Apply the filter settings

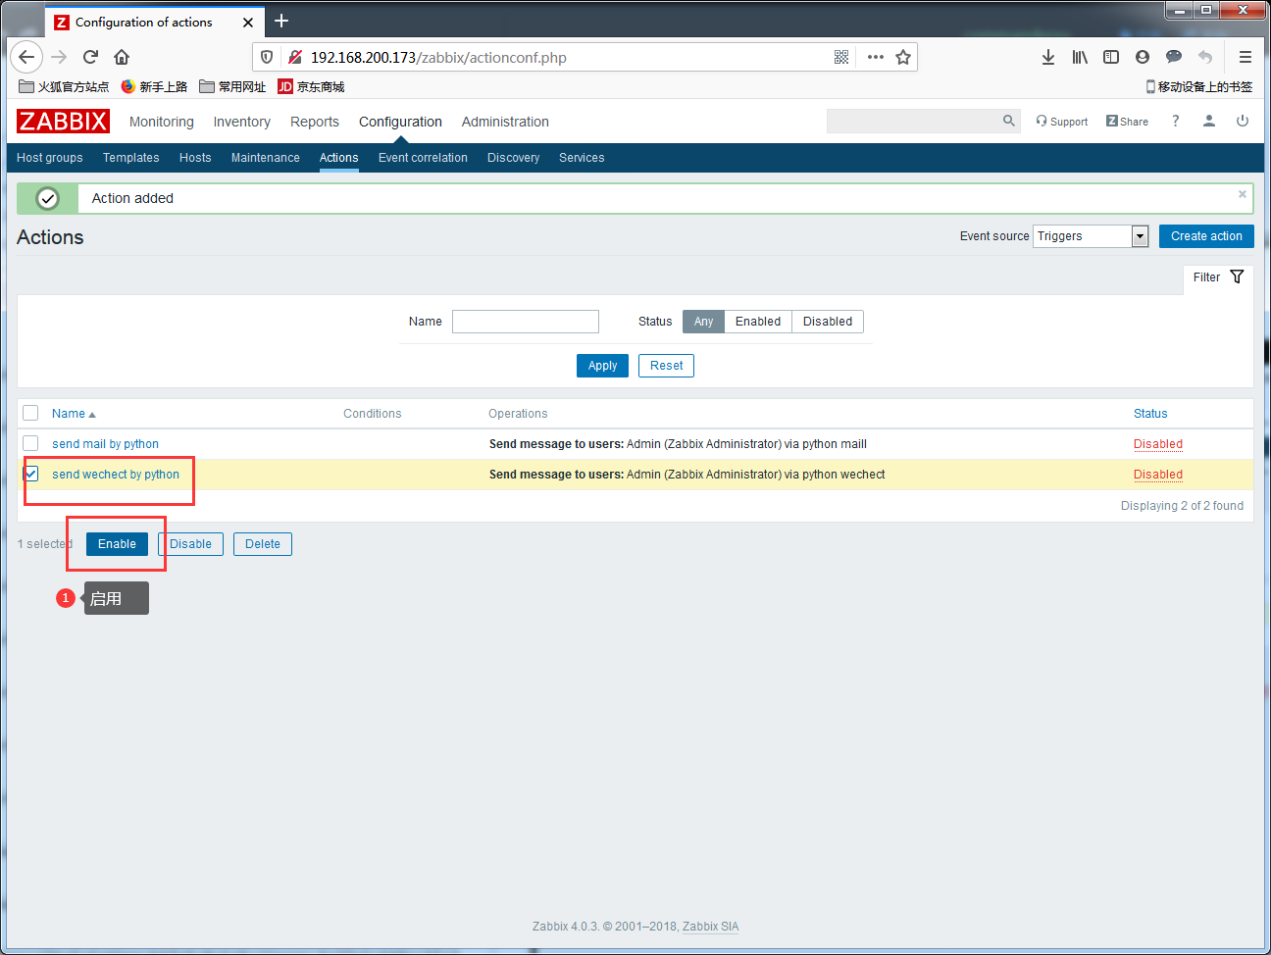point(602,366)
